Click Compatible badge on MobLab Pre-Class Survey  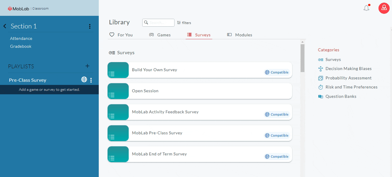click(277, 136)
